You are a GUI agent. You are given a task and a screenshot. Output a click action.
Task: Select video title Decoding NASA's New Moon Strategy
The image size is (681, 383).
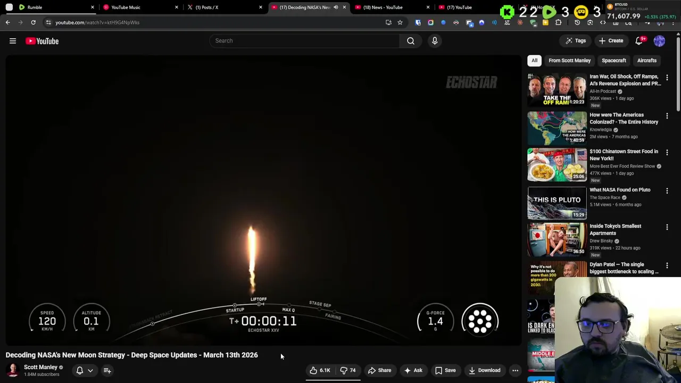[x=131, y=355]
